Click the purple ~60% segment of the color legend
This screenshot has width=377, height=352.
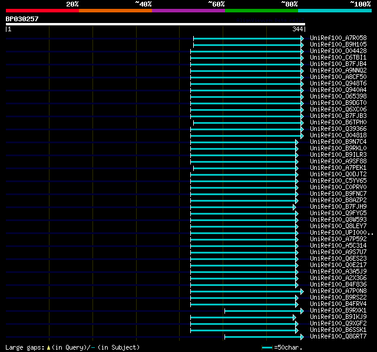pos(188,11)
